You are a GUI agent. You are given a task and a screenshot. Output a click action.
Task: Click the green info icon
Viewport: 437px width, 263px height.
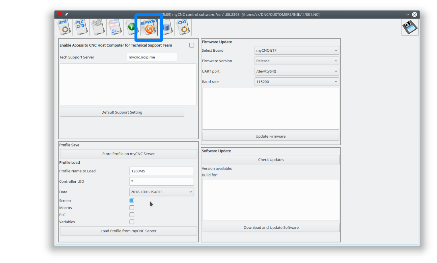coord(131,27)
